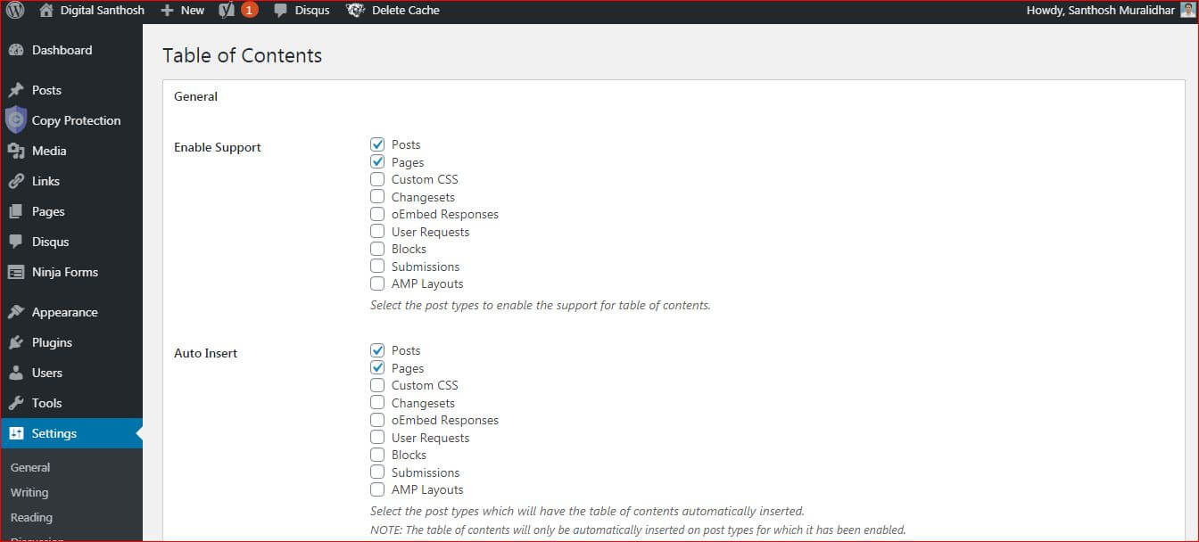This screenshot has width=1199, height=542.
Task: Click the Copy Protection shield icon
Action: pos(15,119)
